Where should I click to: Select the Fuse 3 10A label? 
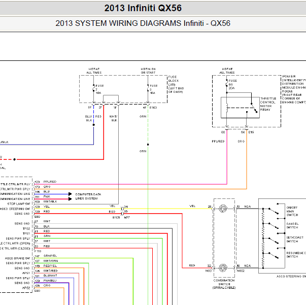click(153, 89)
